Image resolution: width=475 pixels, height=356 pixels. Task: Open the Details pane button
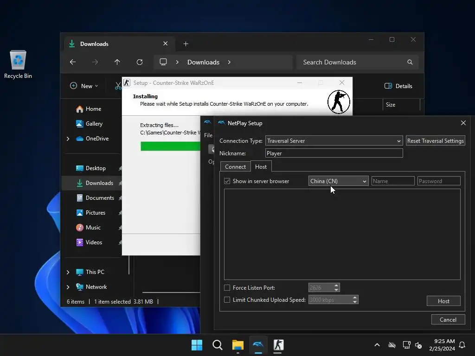point(398,86)
